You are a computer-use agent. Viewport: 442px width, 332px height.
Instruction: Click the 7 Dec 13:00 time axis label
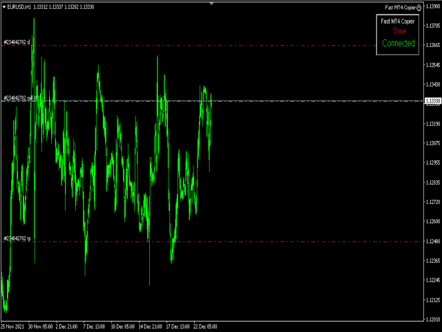96,326
